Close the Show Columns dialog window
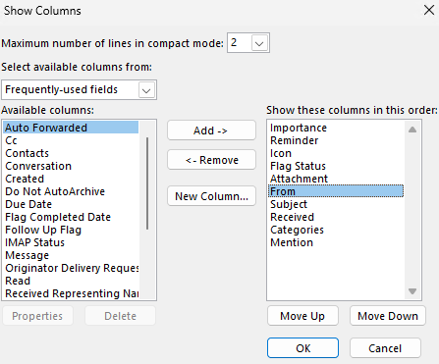The width and height of the screenshot is (439, 364). click(429, 10)
